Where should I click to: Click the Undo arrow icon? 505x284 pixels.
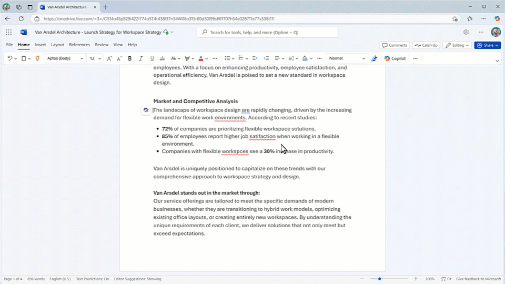click(x=9, y=58)
